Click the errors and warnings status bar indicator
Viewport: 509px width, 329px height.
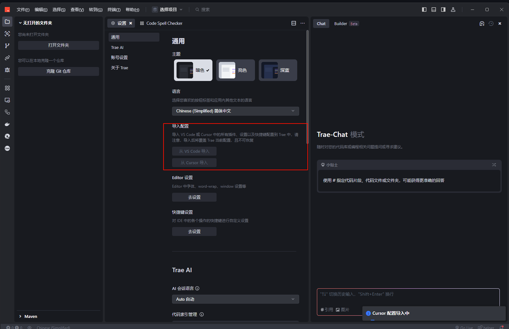pos(15,327)
